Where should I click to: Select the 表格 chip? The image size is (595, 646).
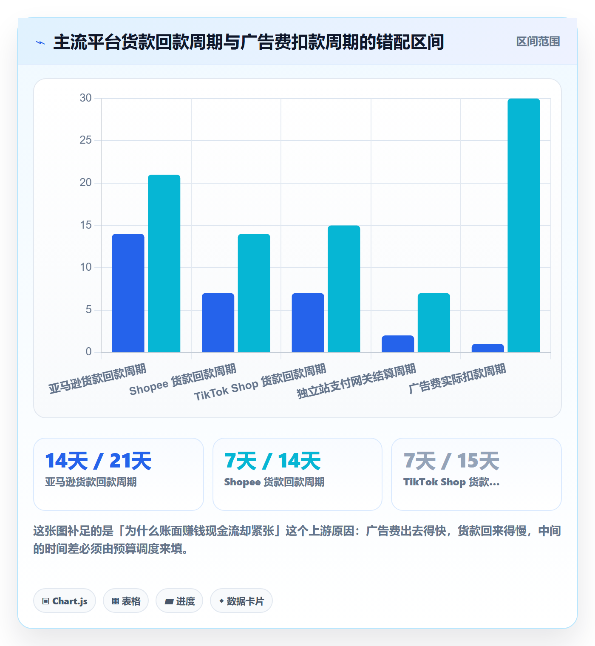click(126, 601)
